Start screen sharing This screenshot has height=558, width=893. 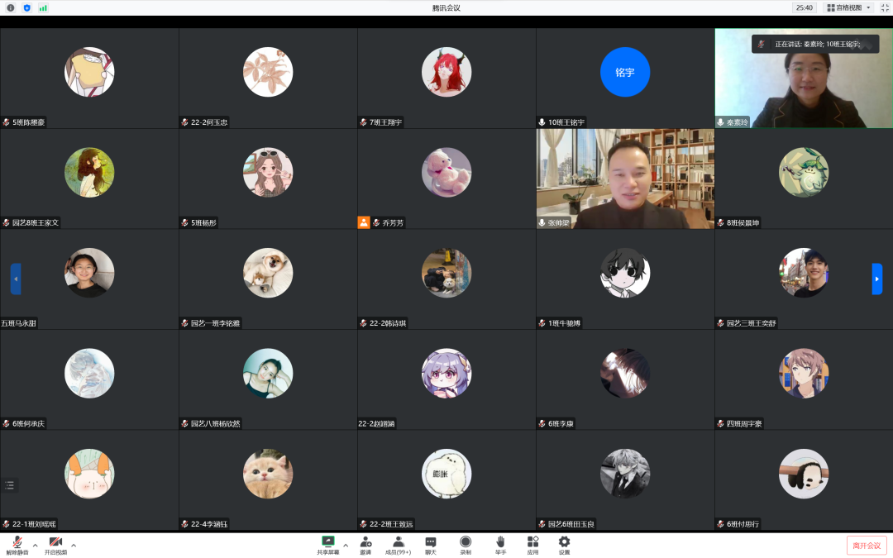(x=328, y=544)
